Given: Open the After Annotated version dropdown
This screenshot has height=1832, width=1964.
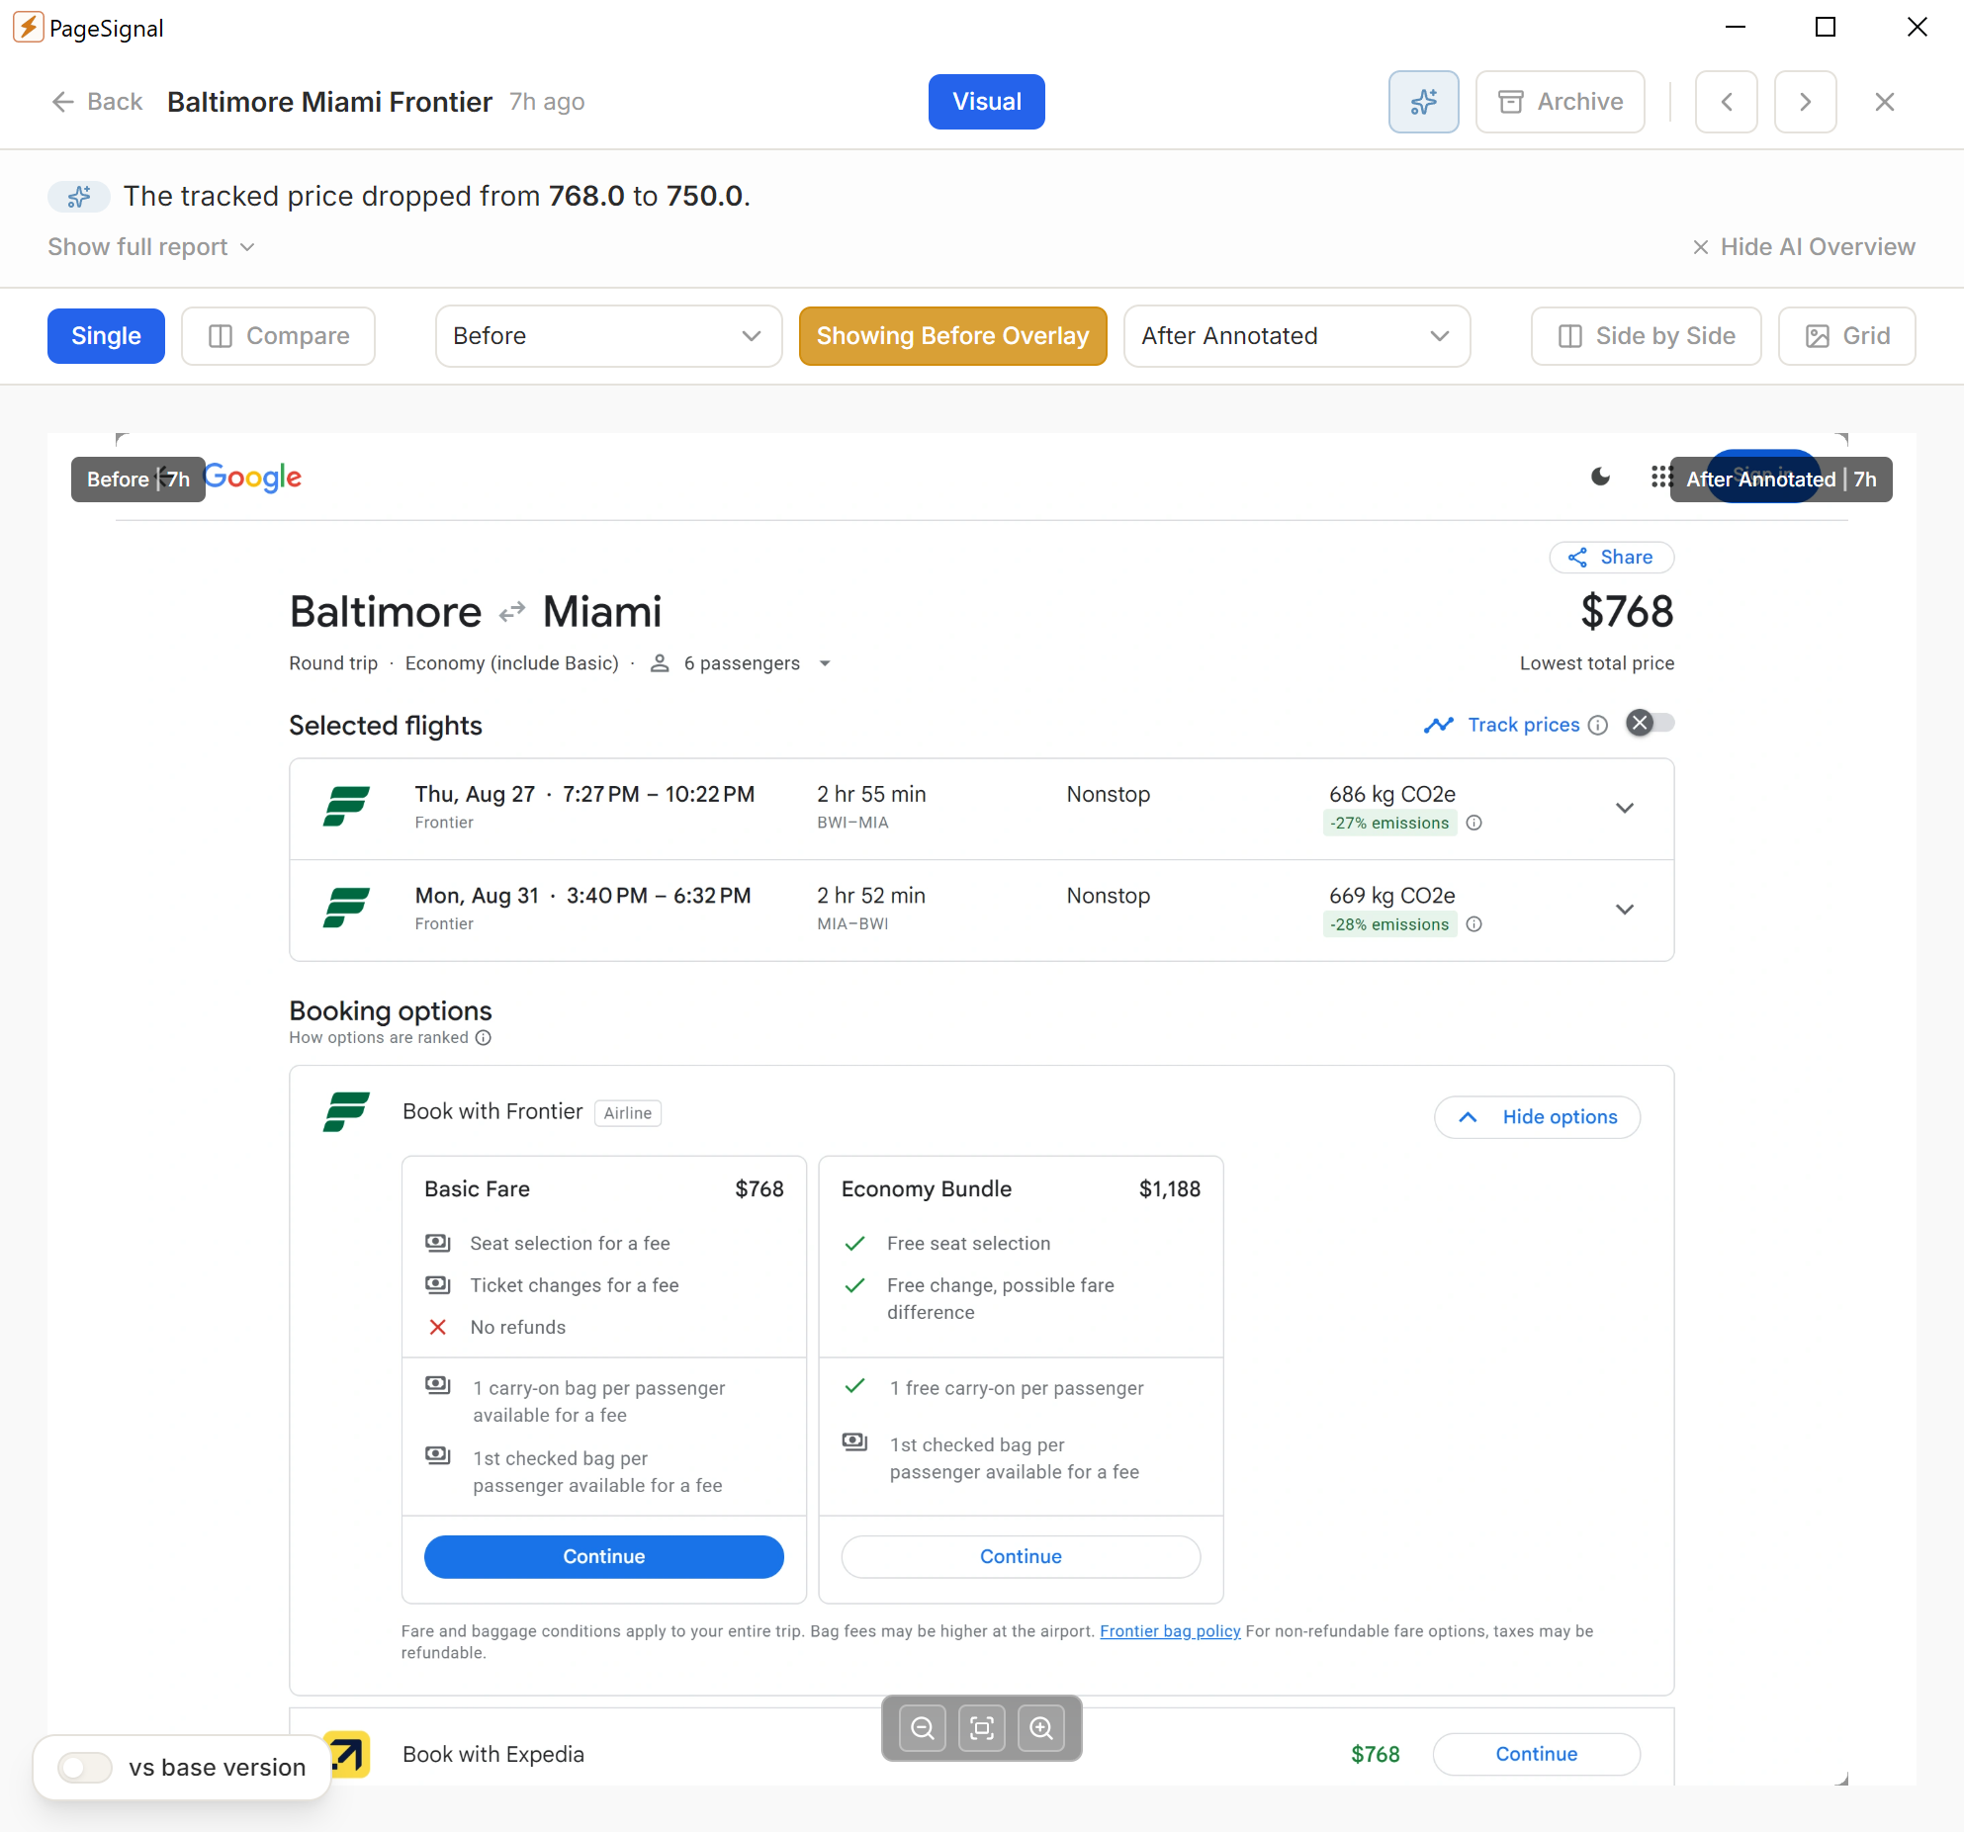Looking at the screenshot, I should pyautogui.click(x=1296, y=336).
